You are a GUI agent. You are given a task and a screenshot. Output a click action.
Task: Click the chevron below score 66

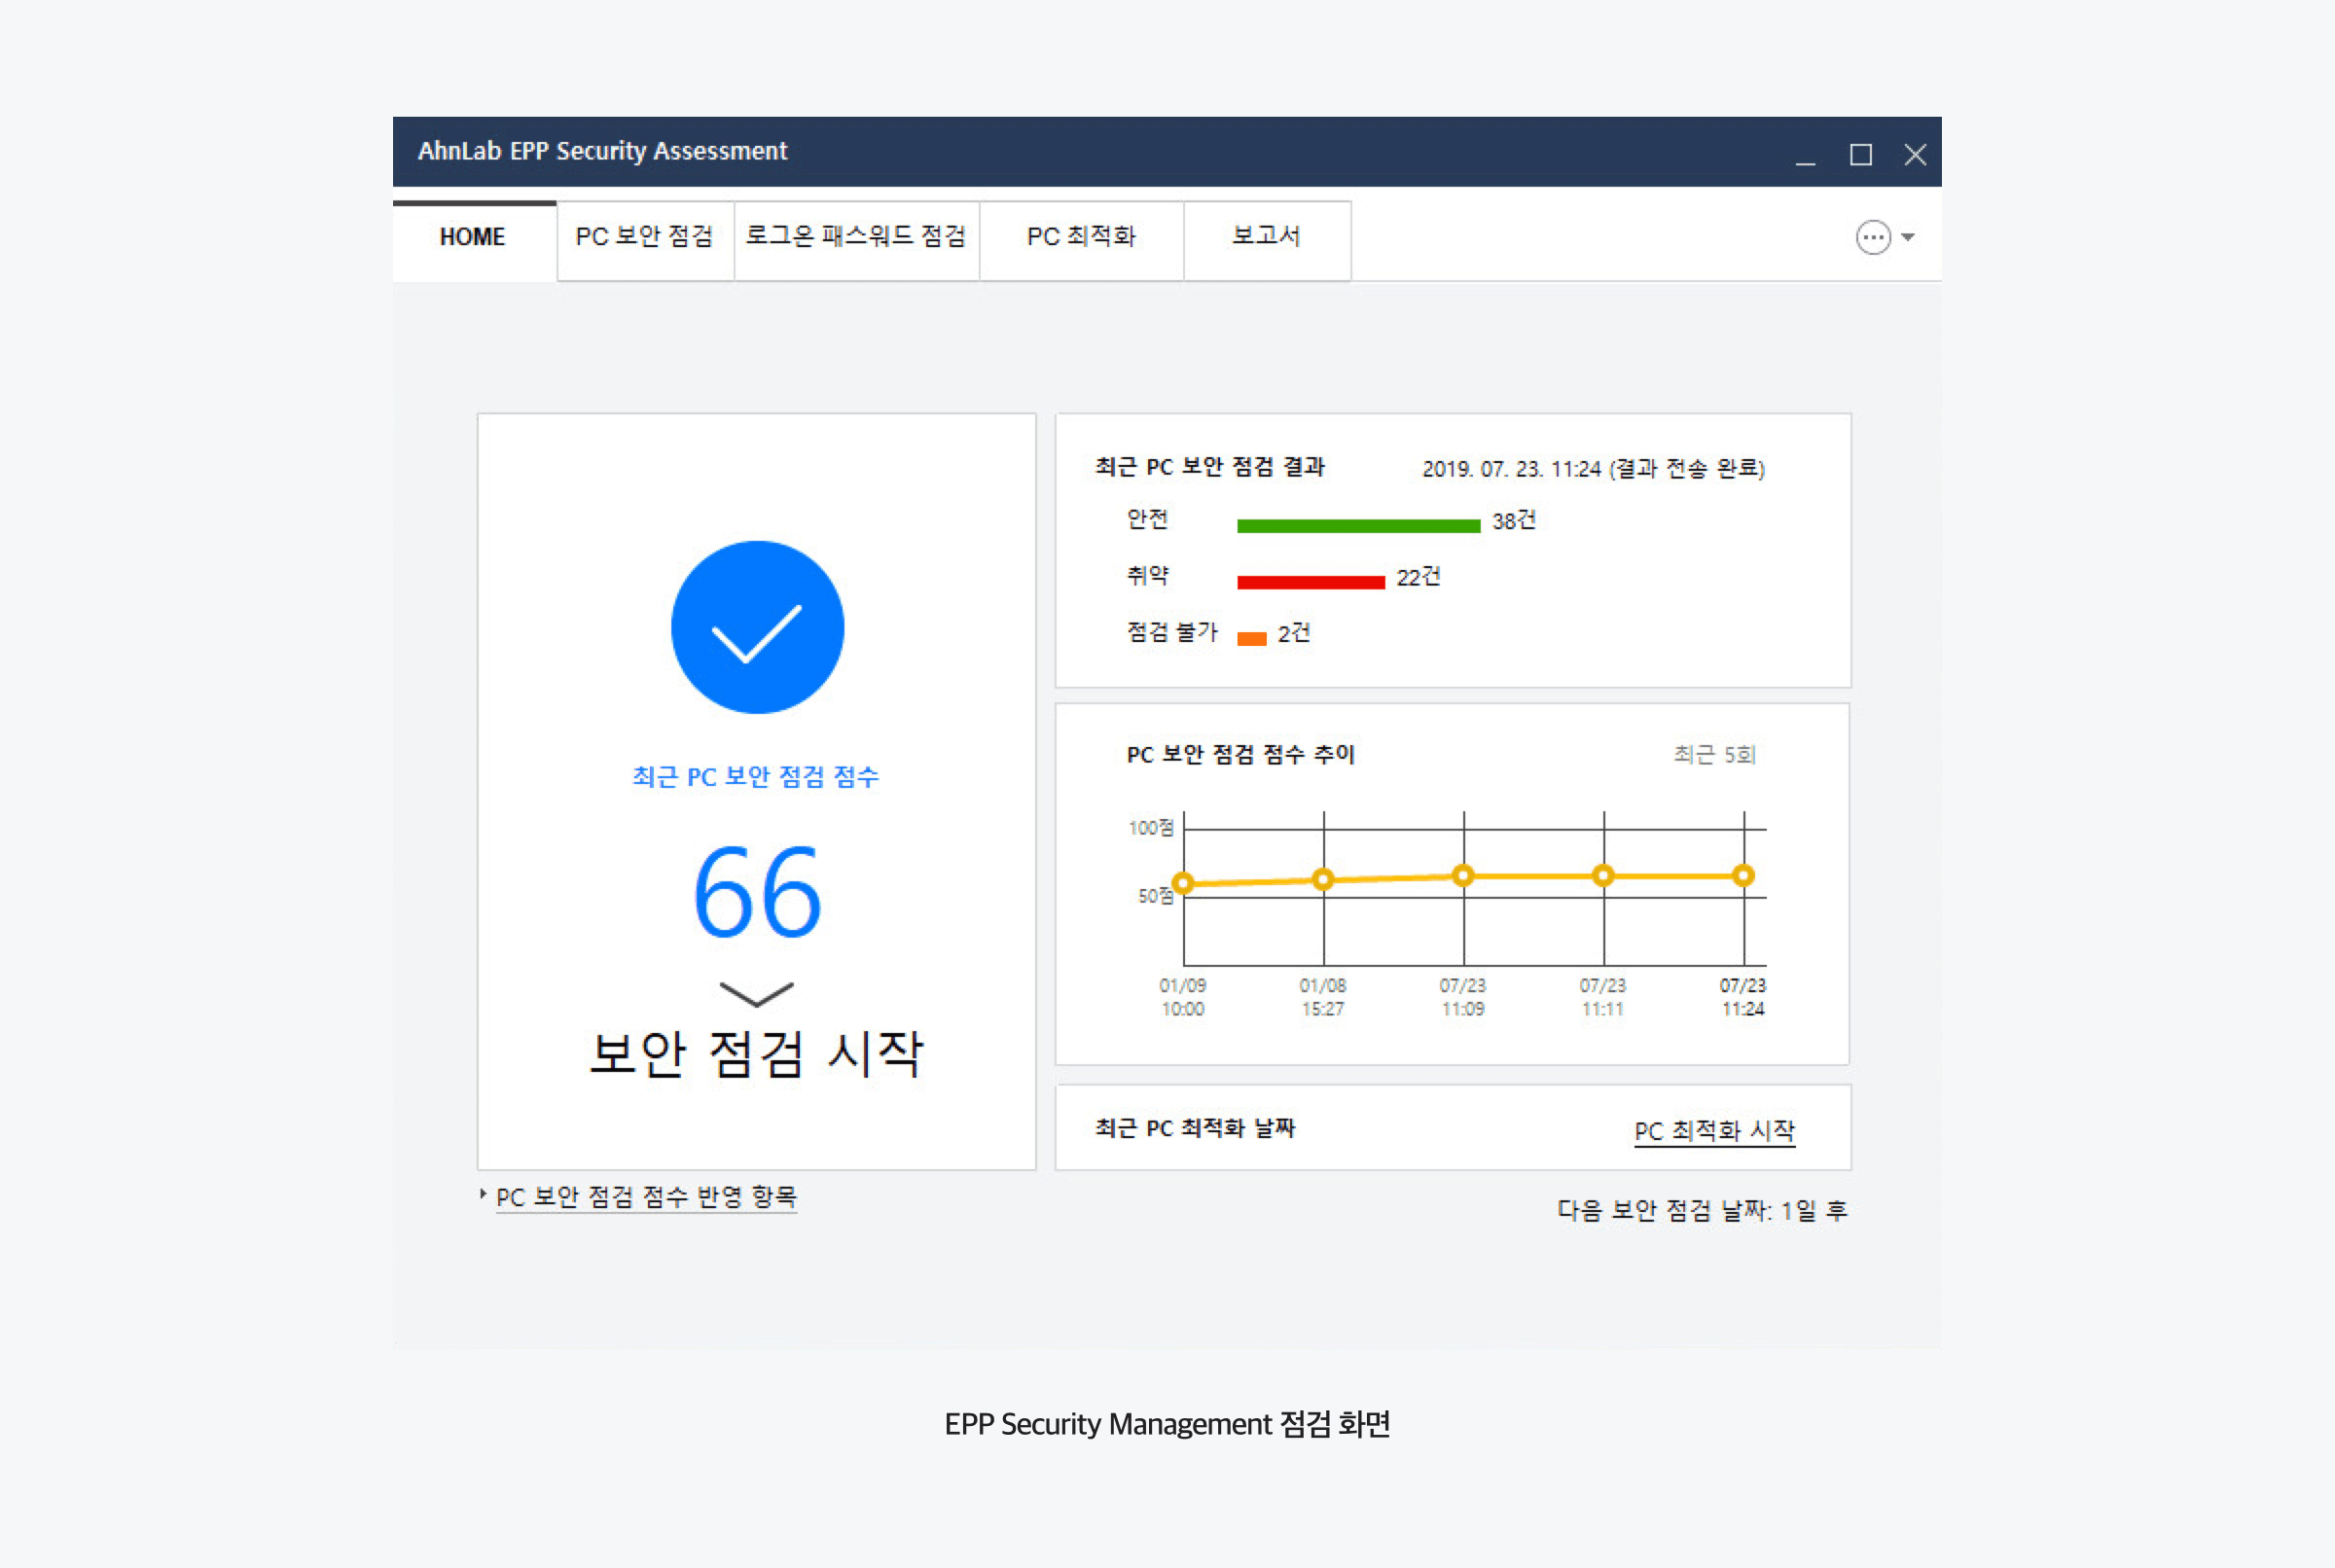point(756,993)
